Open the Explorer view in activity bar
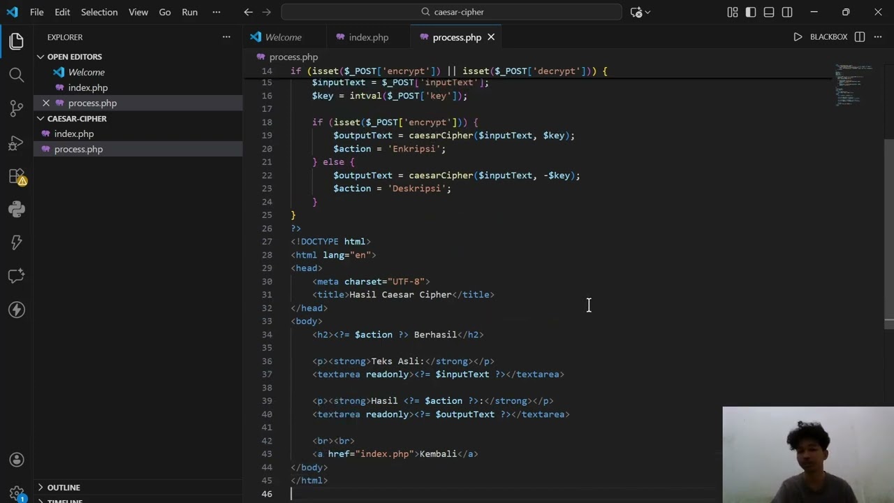The image size is (894, 503). click(x=17, y=41)
